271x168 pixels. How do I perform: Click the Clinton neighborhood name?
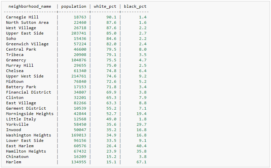coord(15,98)
